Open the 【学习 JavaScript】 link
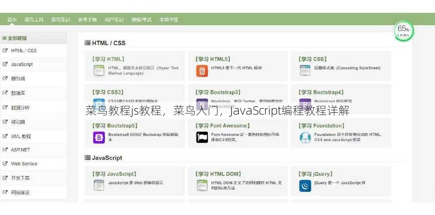This screenshot has width=435, height=215. [x=114, y=174]
